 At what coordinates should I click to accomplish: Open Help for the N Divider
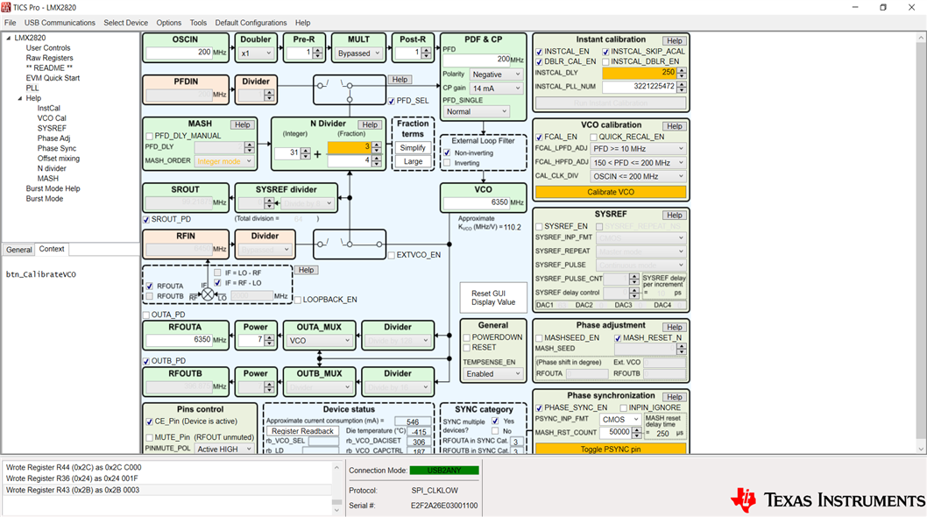370,124
